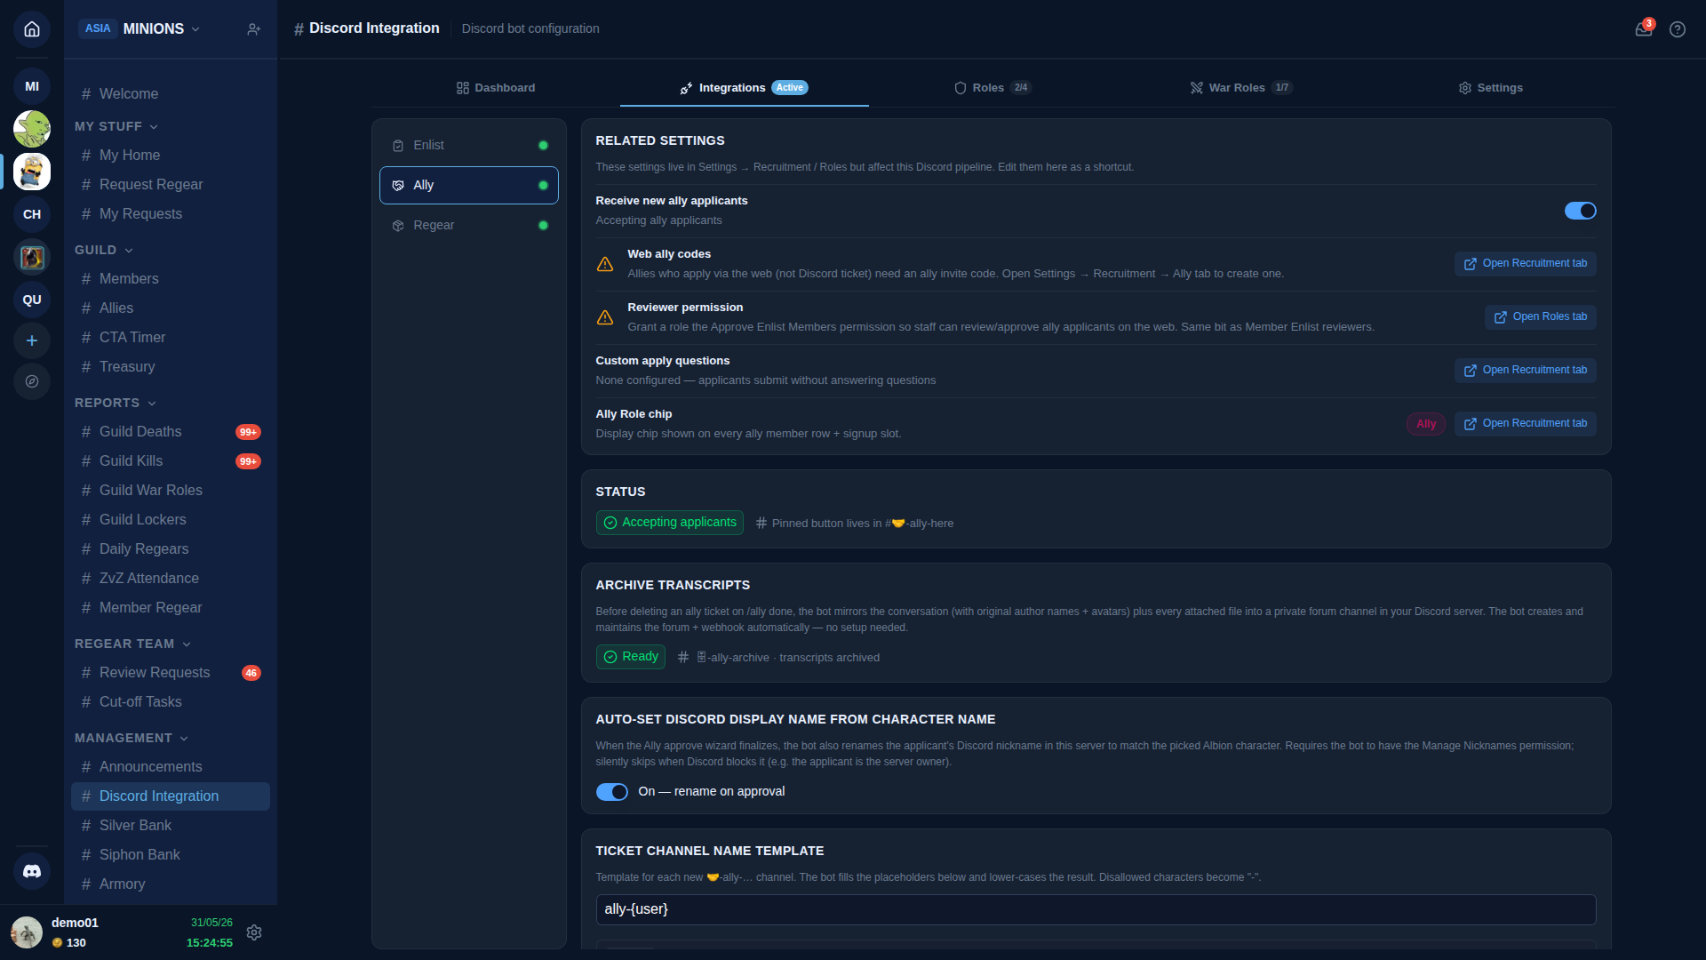Open the Announcements channel
Image resolution: width=1706 pixels, height=960 pixels.
[171, 767]
